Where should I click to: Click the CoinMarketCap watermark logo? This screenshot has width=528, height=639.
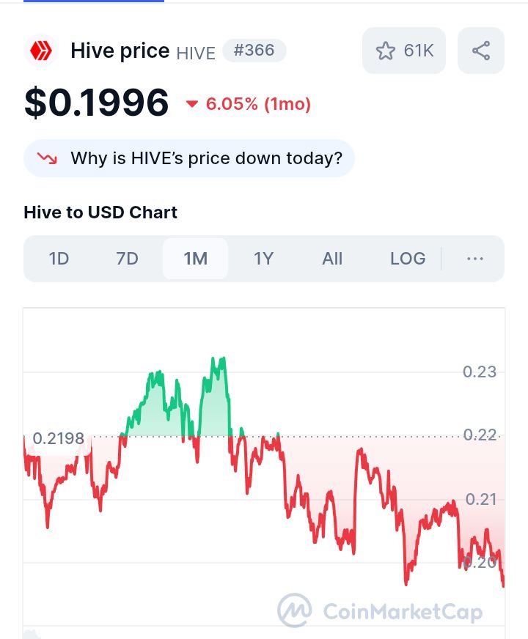pos(295,610)
